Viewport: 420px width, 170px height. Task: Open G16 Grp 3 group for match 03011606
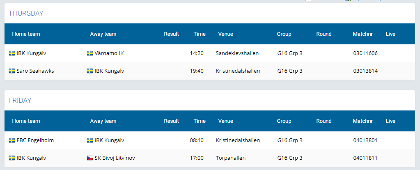[290, 53]
